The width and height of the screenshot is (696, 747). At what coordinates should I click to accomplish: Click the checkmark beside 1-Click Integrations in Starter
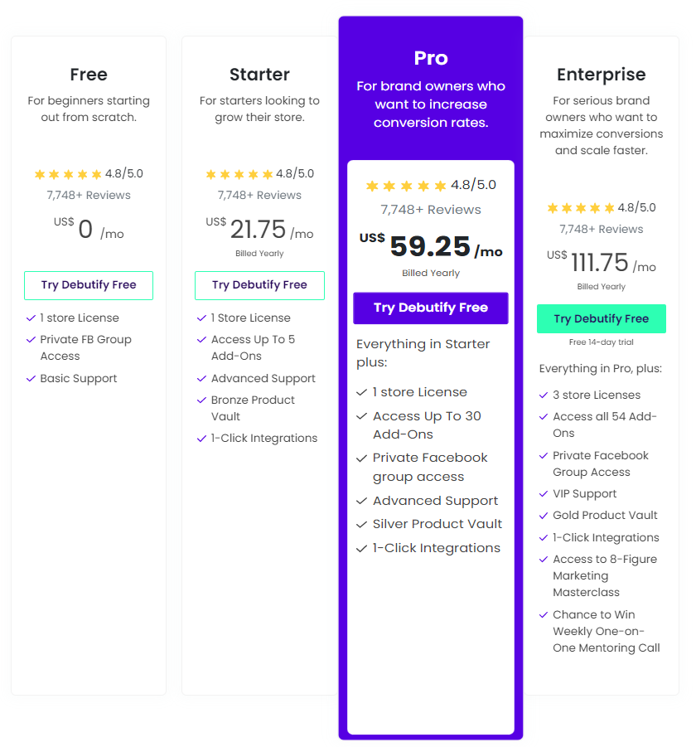(201, 438)
